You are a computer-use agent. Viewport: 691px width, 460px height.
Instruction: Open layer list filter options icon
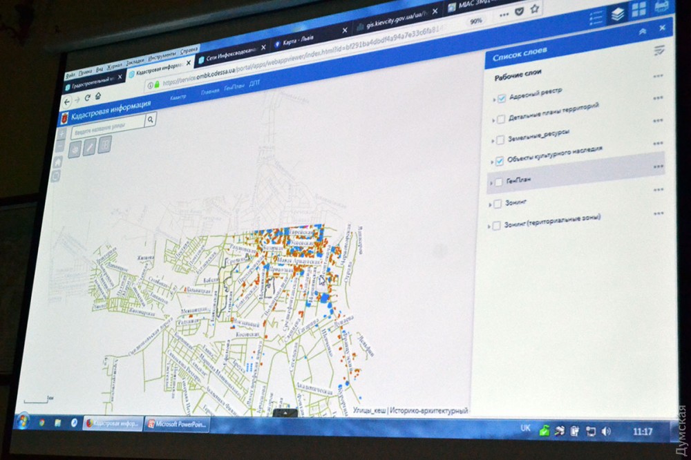(x=659, y=50)
